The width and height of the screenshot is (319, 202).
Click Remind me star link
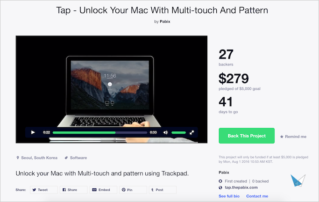293,137
